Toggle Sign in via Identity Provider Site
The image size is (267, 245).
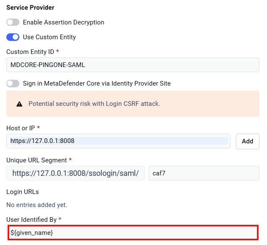click(13, 83)
